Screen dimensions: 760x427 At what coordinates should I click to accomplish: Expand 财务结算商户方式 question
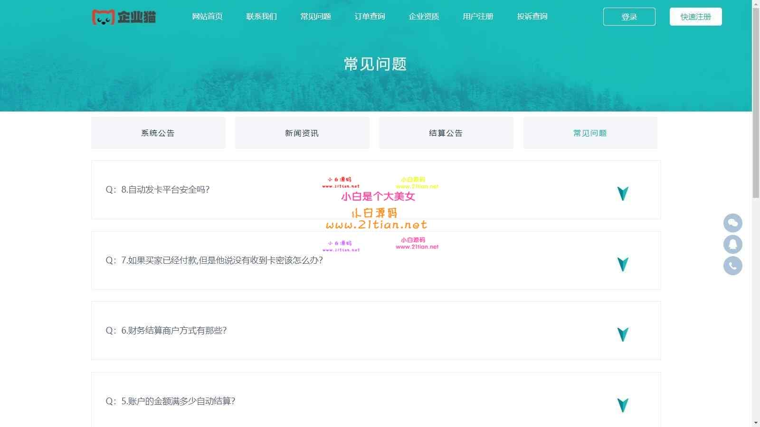coord(622,334)
